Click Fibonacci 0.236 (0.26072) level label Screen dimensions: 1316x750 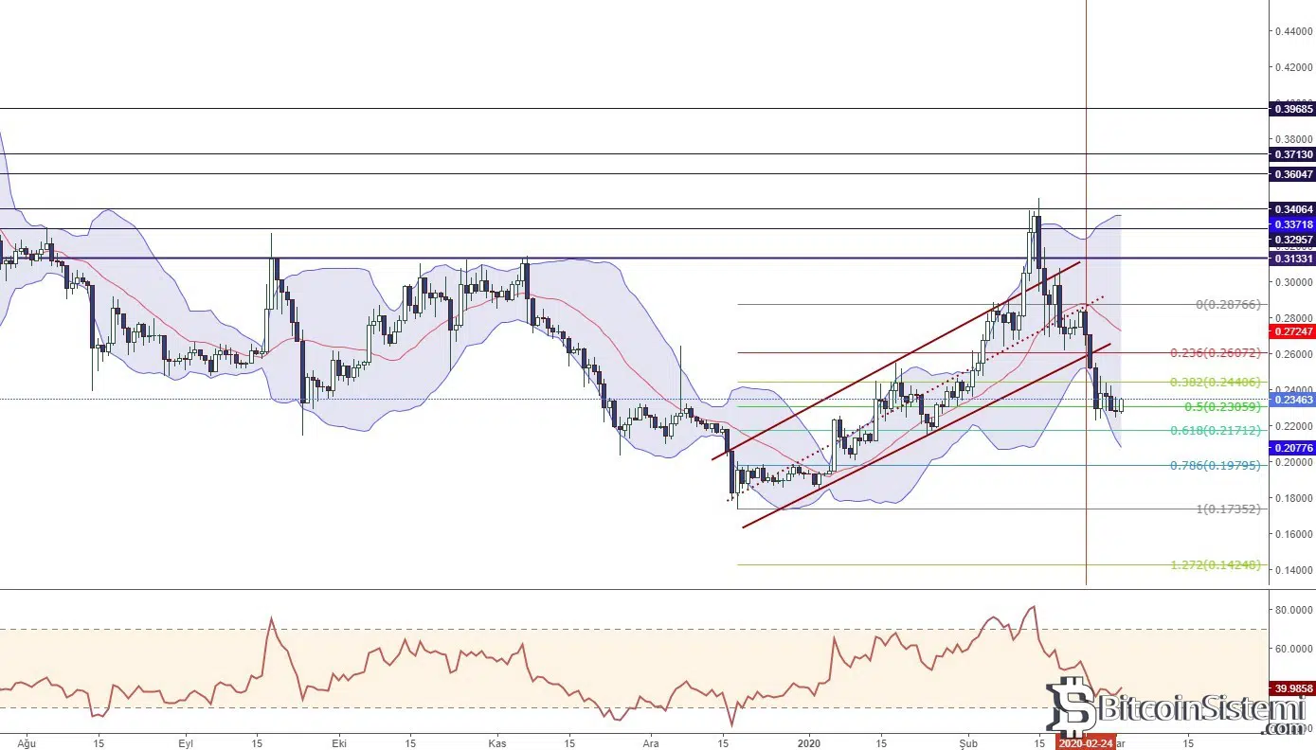pyautogui.click(x=1213, y=353)
